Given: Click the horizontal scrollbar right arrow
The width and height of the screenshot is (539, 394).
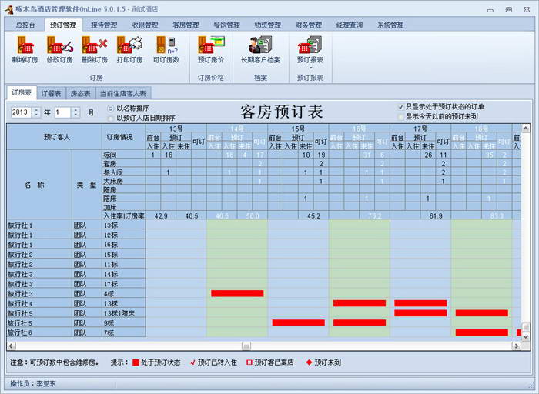Looking at the screenshot, I should (517, 346).
